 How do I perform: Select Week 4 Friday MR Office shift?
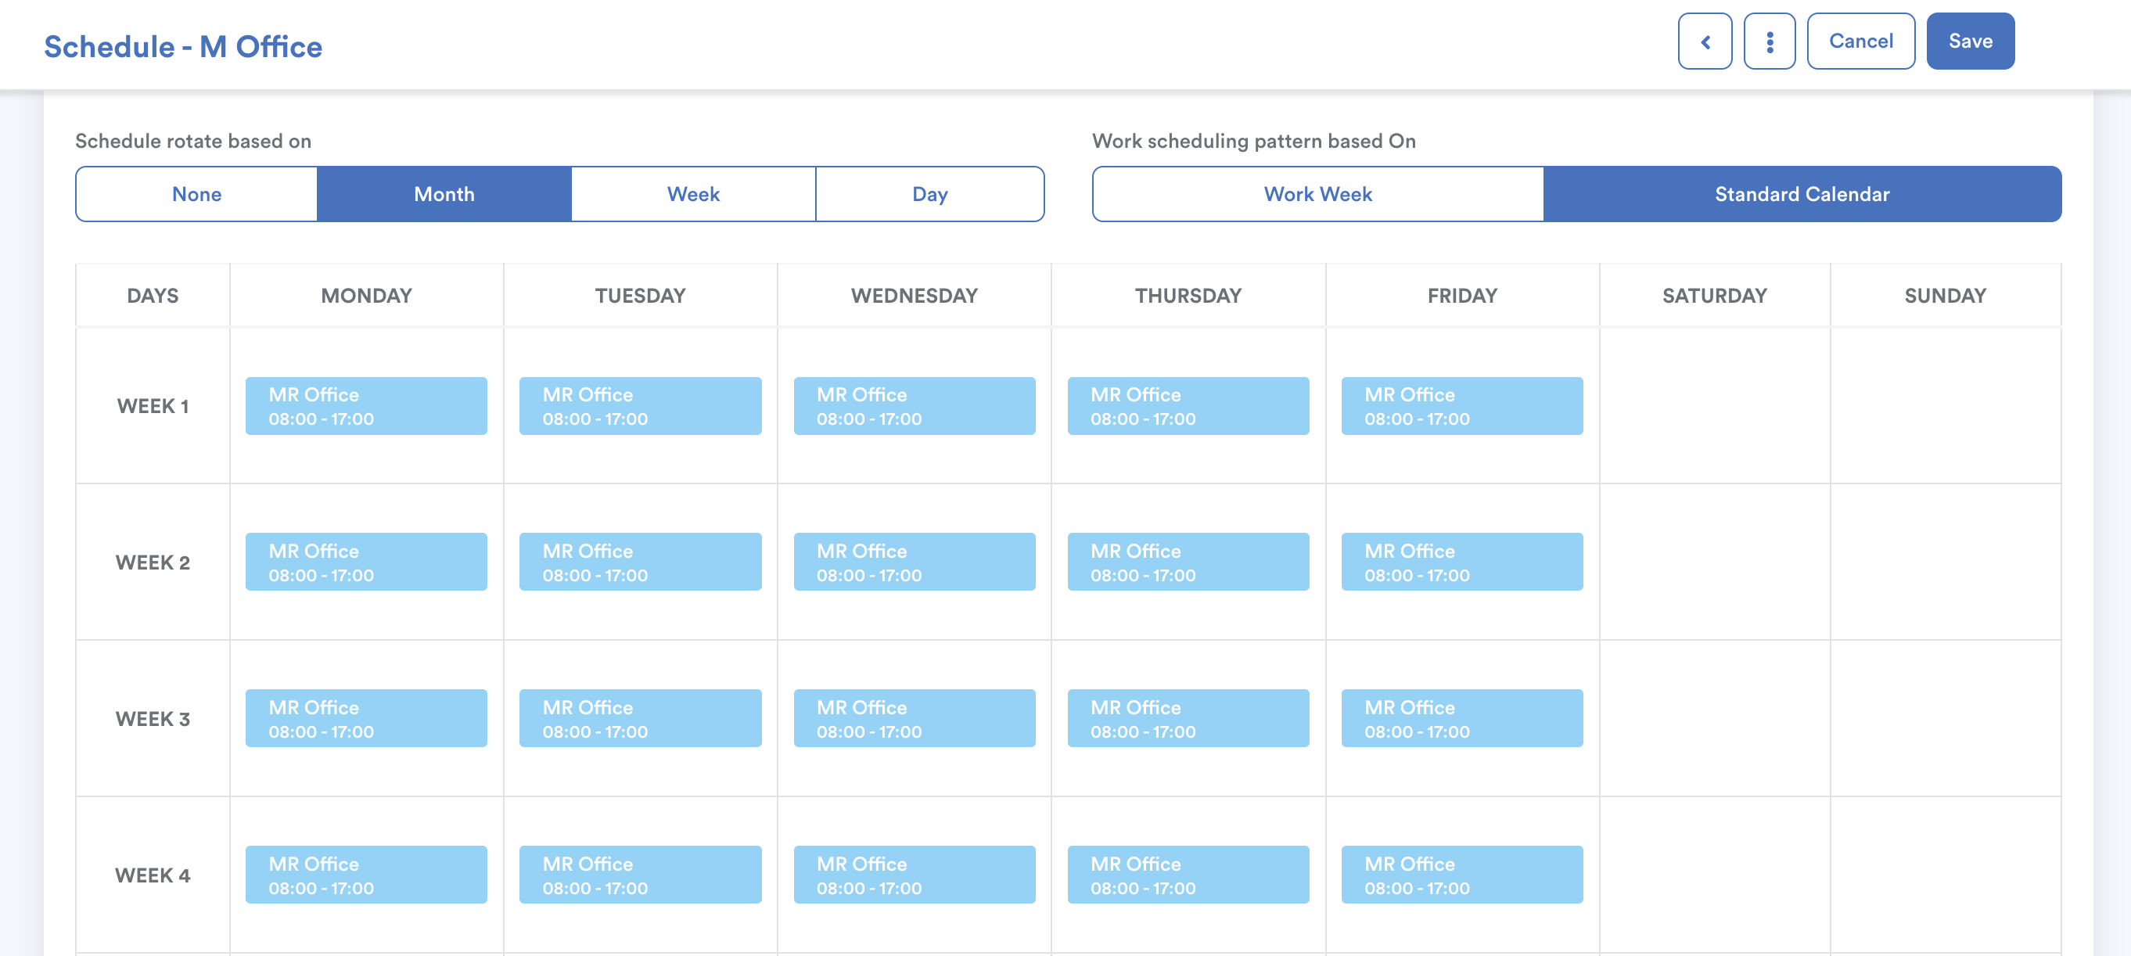pos(1462,875)
